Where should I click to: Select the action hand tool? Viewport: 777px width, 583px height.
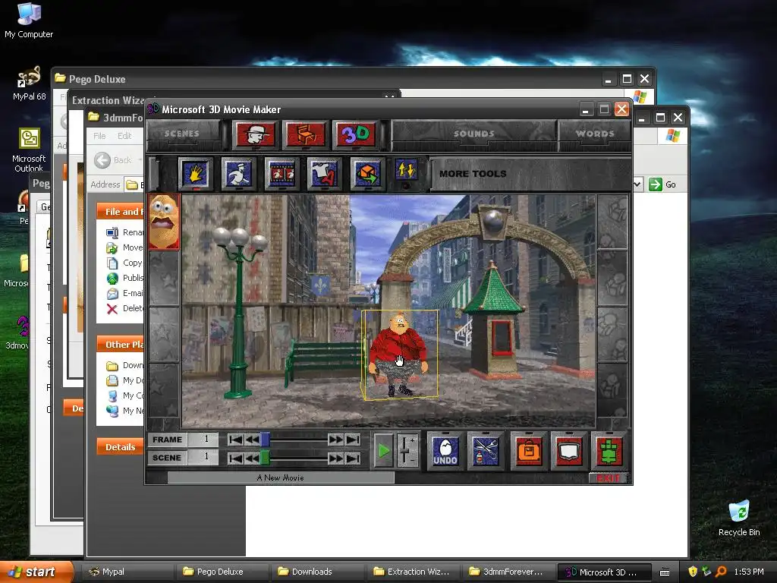(196, 174)
